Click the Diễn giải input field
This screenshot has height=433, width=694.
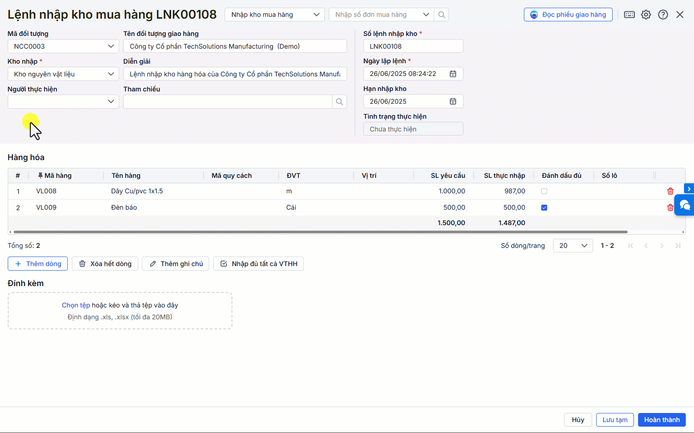[x=235, y=74]
